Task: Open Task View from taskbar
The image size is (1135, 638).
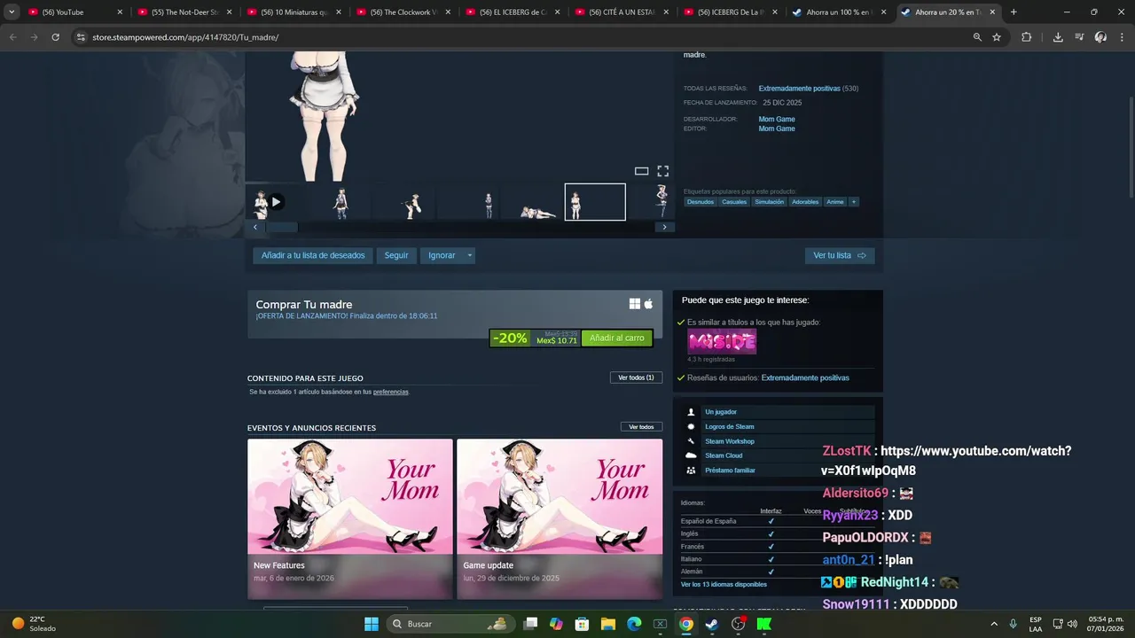Action: click(530, 624)
